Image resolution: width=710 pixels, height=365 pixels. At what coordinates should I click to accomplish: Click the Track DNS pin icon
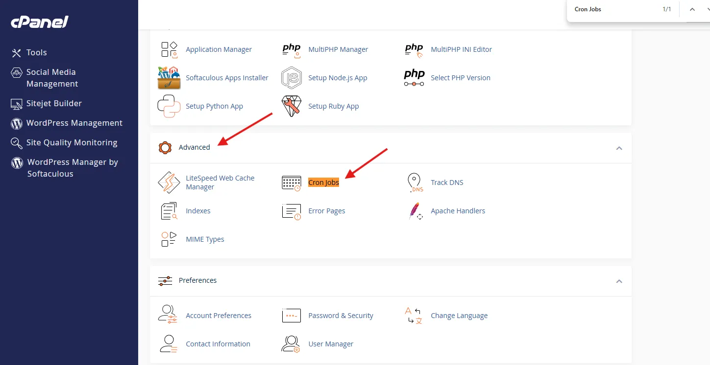click(415, 182)
